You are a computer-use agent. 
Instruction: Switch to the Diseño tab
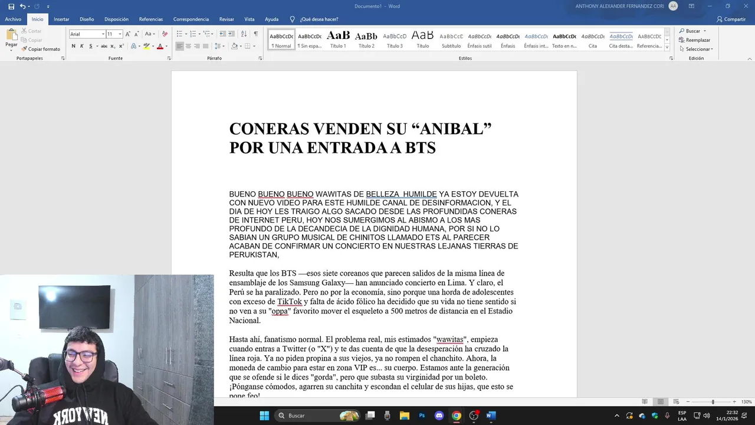87,19
